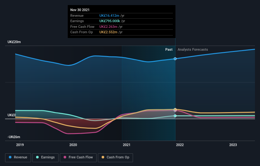Click the 2019 x-axis label

point(20,145)
